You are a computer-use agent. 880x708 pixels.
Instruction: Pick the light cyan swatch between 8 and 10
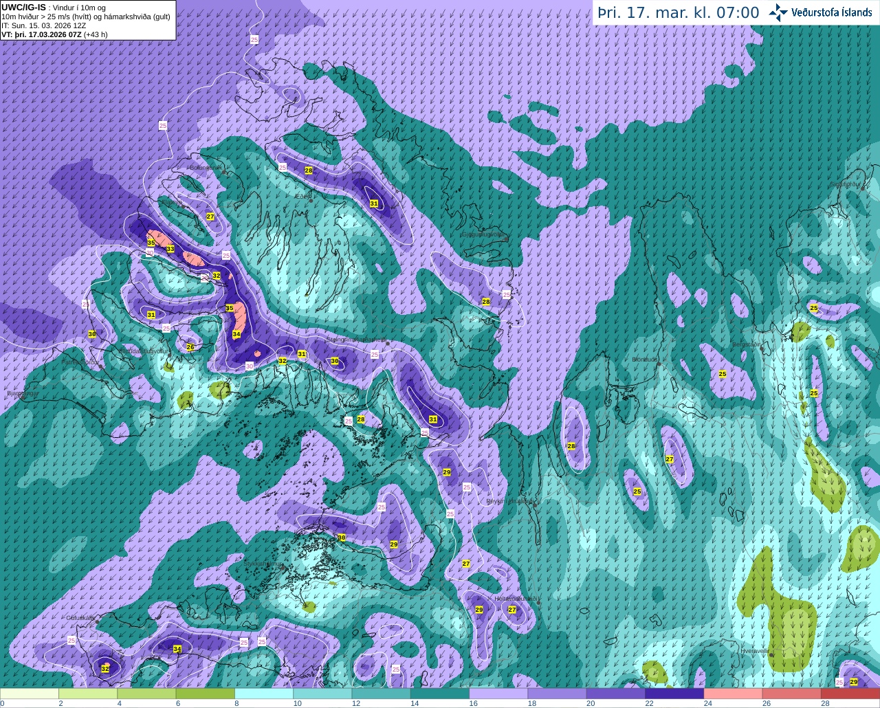[264, 693]
